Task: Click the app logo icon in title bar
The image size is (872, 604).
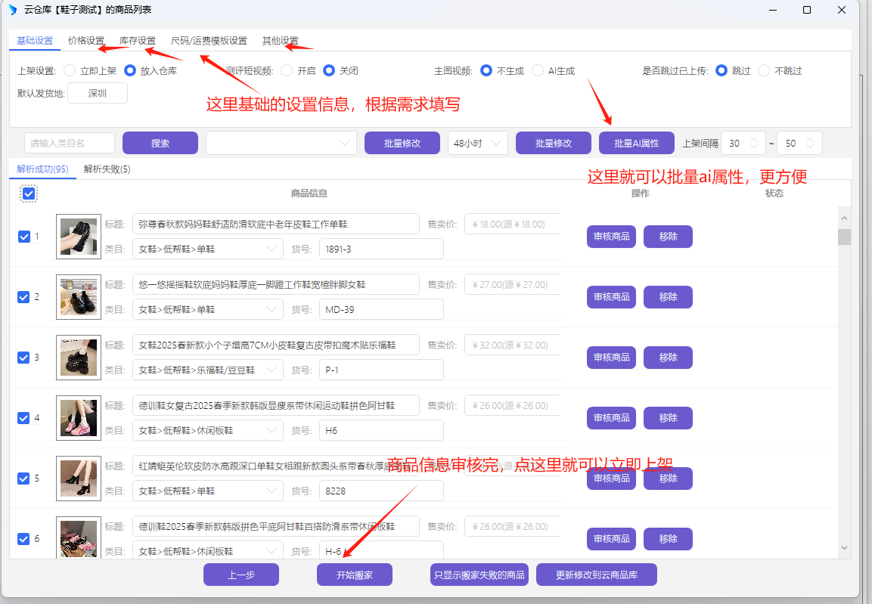Action: pos(13,10)
